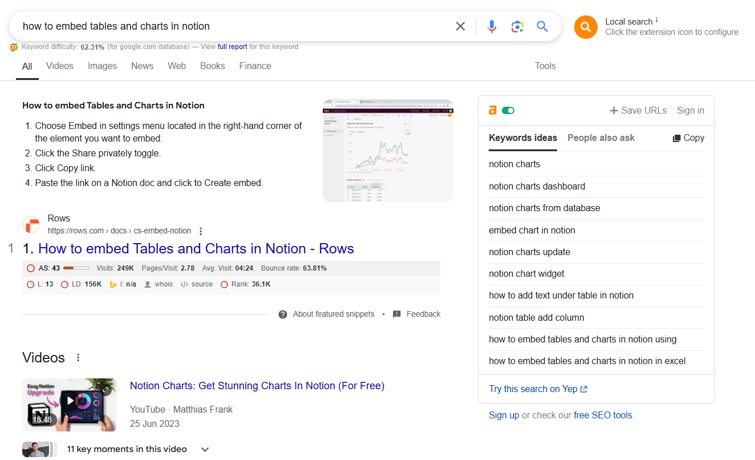Click the Sign up link below panel
Viewport: 755px width, 460px height.
(x=504, y=415)
